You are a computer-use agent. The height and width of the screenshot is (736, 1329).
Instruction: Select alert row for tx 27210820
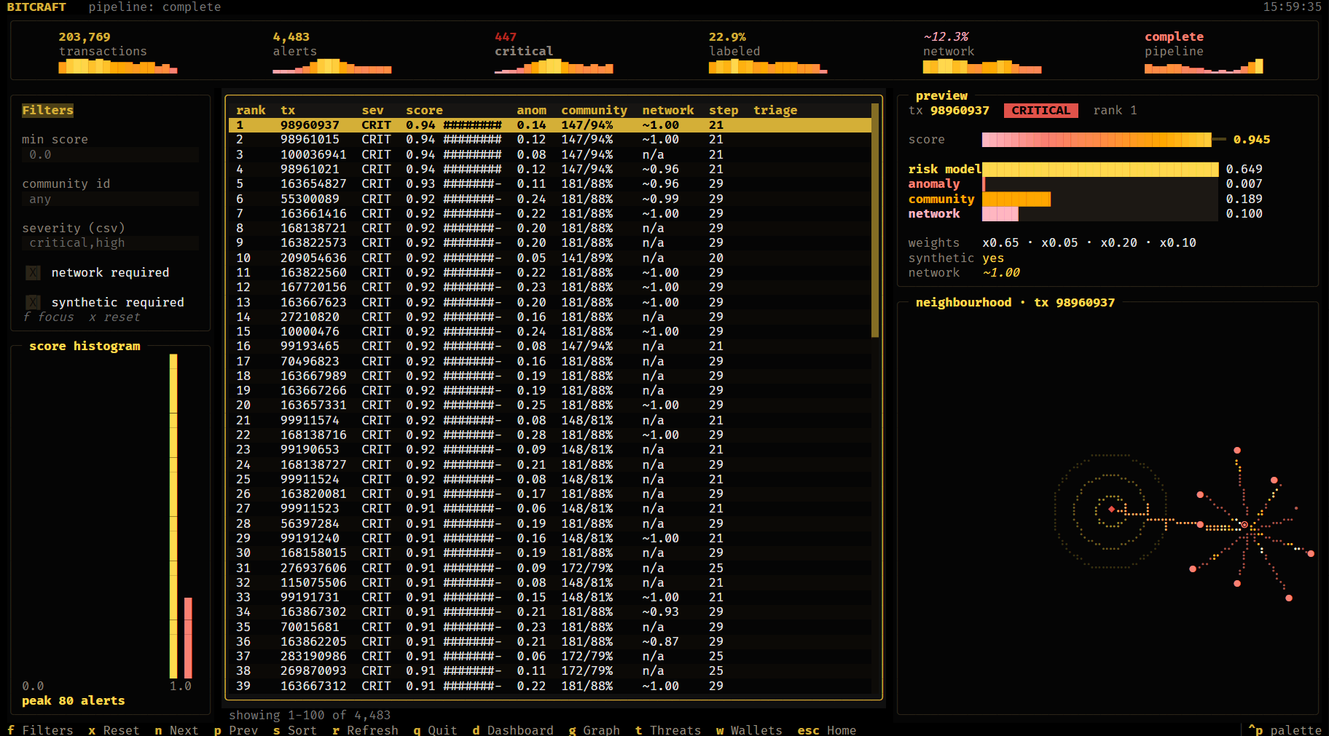[550, 317]
